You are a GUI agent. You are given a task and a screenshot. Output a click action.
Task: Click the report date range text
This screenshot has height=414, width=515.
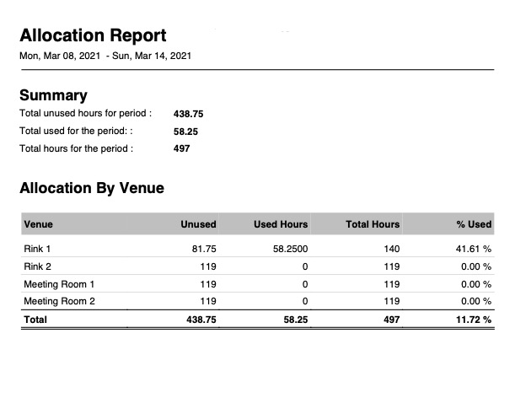coord(105,56)
